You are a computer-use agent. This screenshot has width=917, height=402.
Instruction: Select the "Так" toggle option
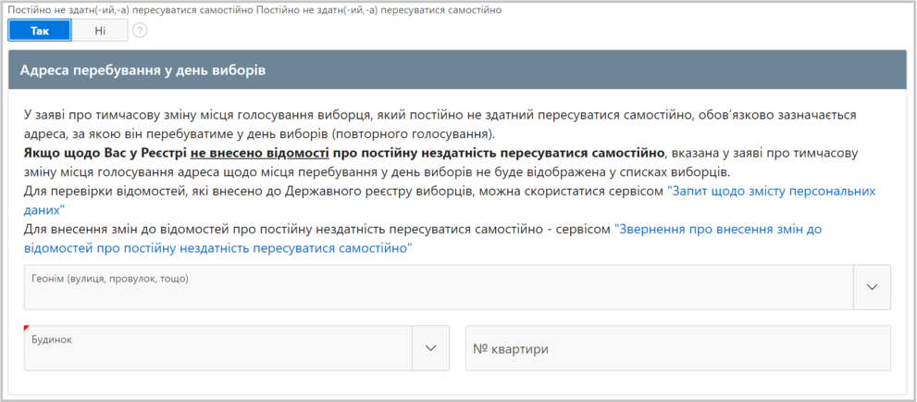tap(39, 31)
